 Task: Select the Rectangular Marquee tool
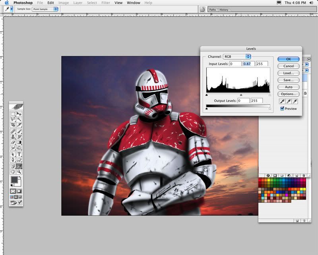[13, 114]
